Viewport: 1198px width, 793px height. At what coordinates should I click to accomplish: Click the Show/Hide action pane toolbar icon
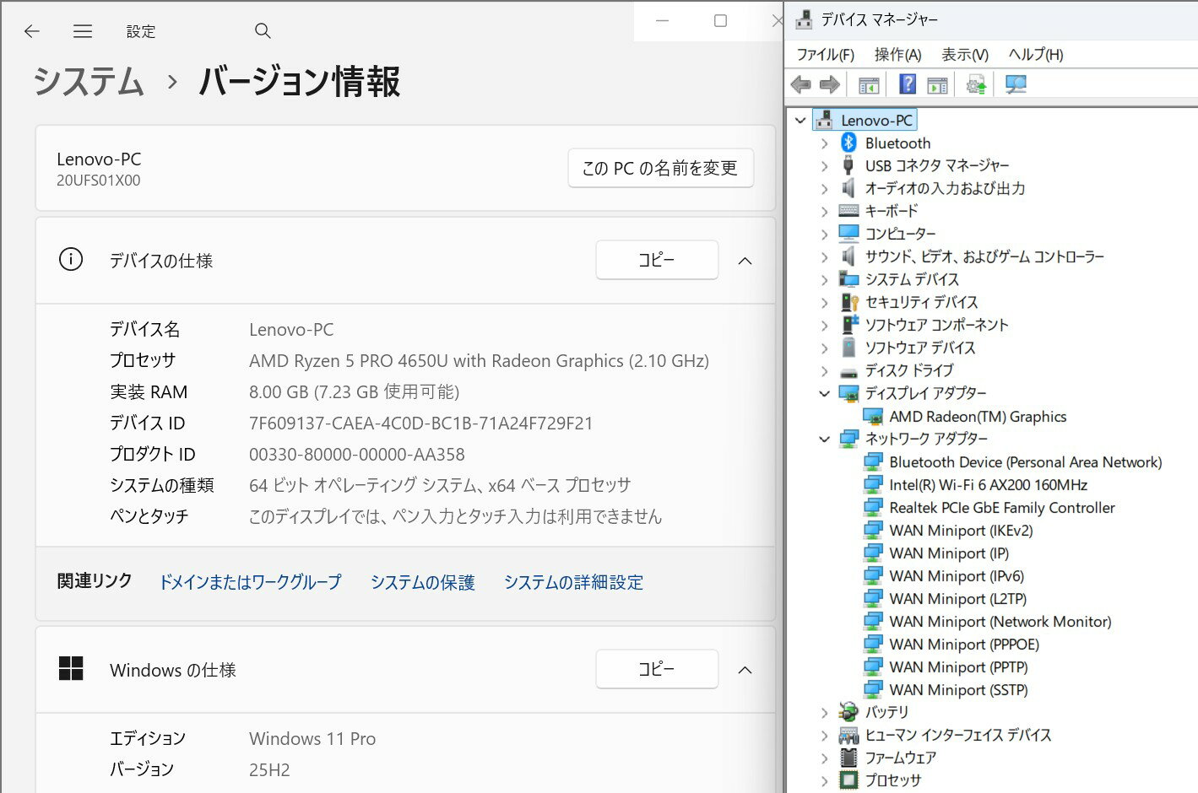(x=937, y=84)
